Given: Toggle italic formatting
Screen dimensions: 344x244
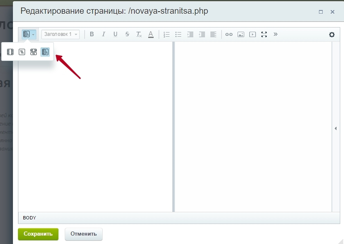Looking at the screenshot, I should tap(104, 34).
